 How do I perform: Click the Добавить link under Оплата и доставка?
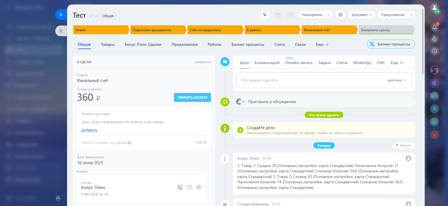(x=89, y=130)
